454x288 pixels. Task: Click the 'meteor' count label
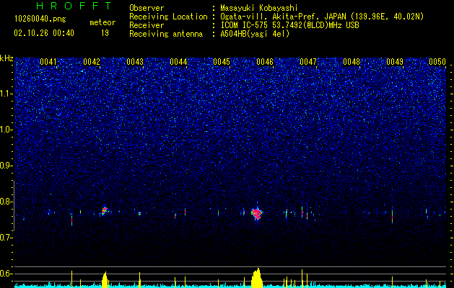(102, 22)
